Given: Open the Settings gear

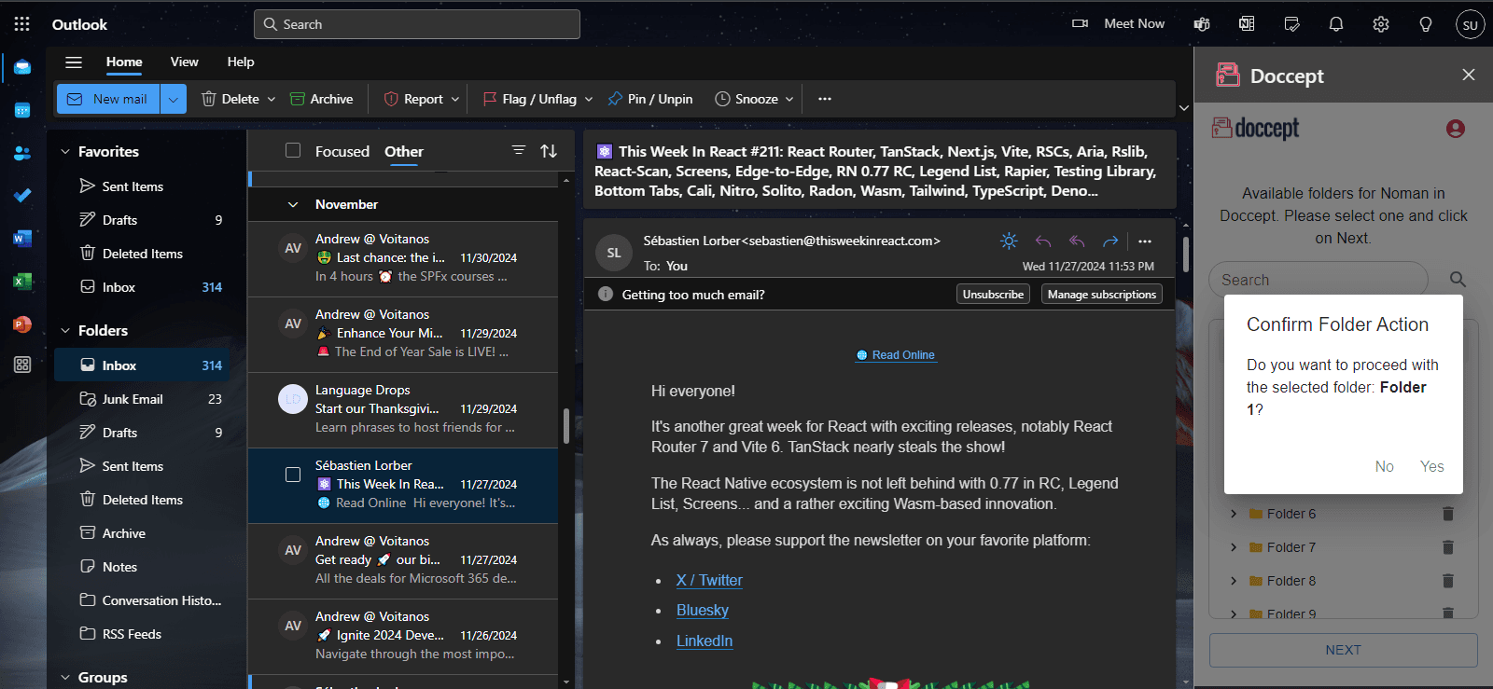Looking at the screenshot, I should point(1381,24).
